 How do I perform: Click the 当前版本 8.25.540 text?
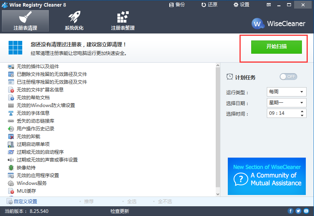click(27, 211)
